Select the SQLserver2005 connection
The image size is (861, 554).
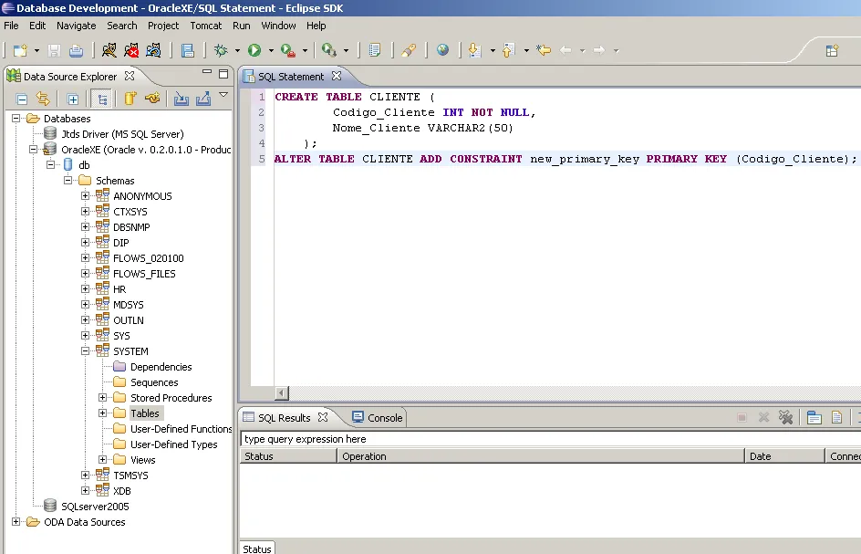pyautogui.click(x=95, y=507)
